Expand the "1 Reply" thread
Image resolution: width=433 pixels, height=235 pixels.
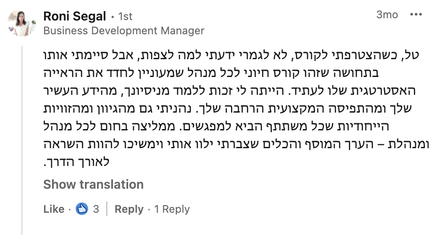point(172,209)
